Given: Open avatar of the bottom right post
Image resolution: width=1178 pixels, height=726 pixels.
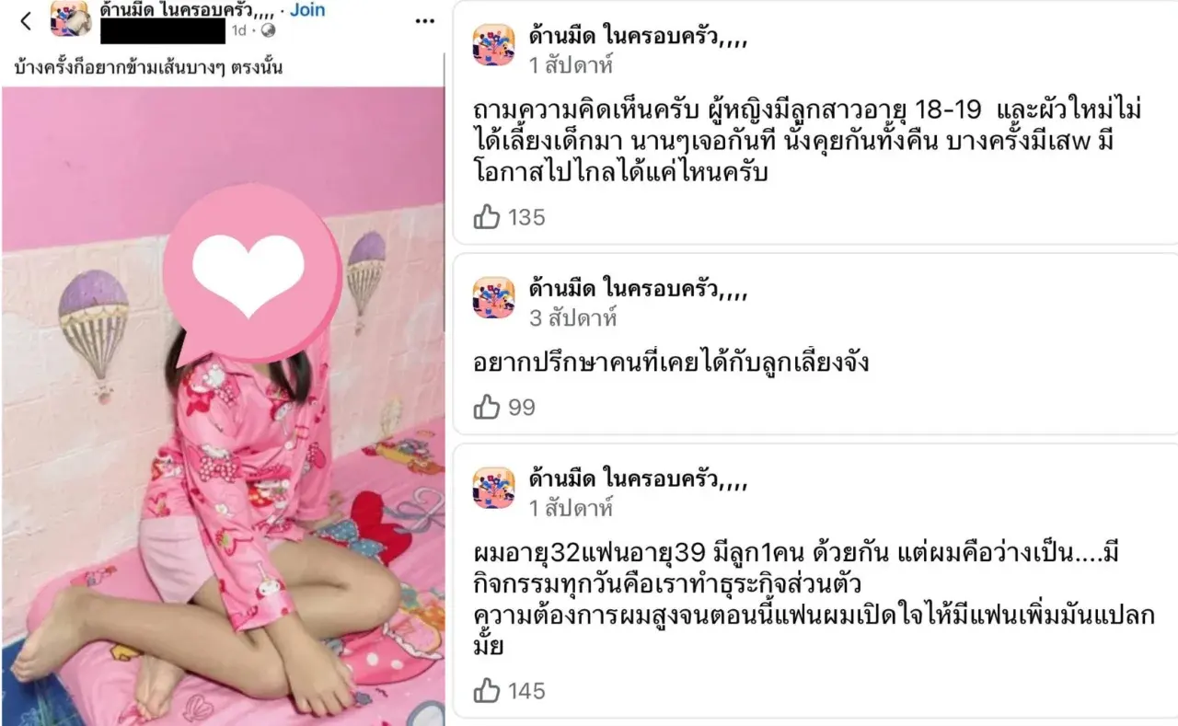Looking at the screenshot, I should [x=494, y=488].
